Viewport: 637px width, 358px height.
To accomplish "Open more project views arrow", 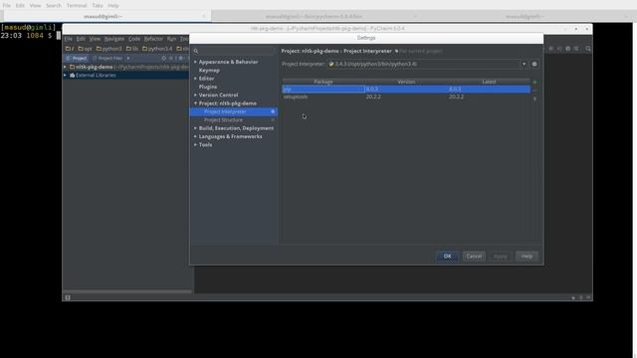I will 128,59.
